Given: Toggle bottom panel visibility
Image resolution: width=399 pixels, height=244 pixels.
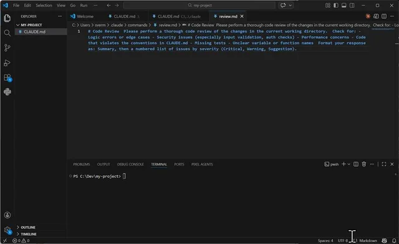Looking at the screenshot, I should pyautogui.click(x=344, y=6).
